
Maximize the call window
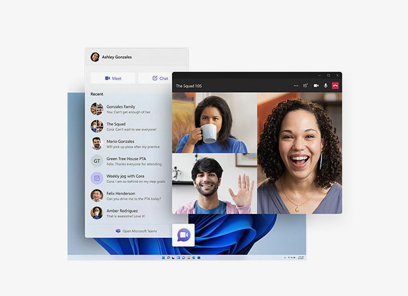pyautogui.click(x=329, y=76)
